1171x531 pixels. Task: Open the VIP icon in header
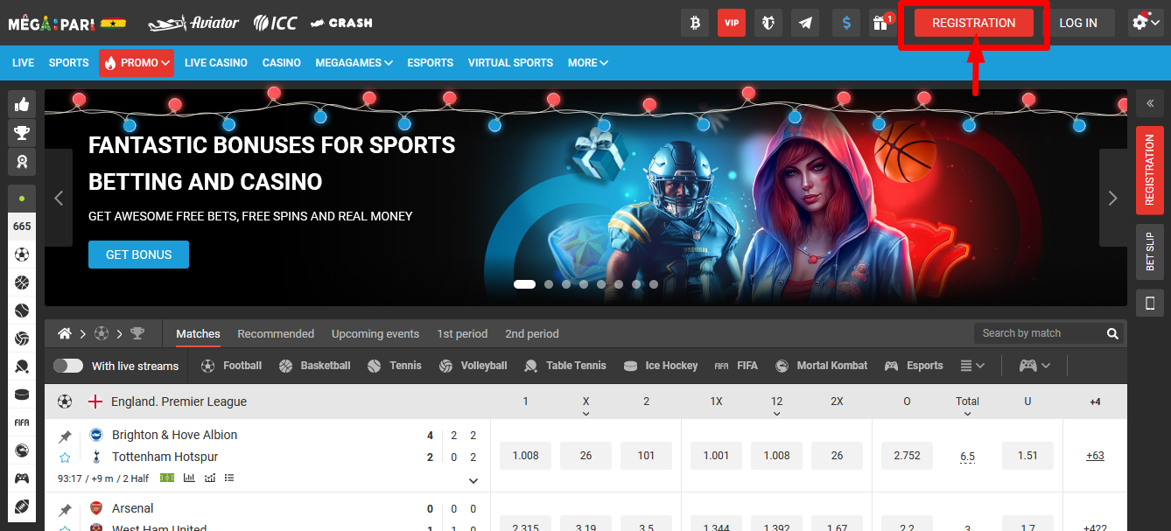point(731,23)
